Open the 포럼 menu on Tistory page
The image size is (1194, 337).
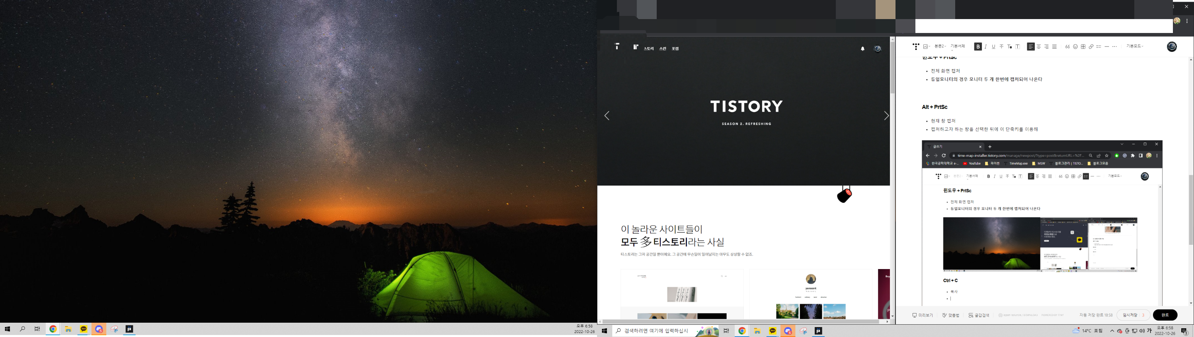pos(675,48)
